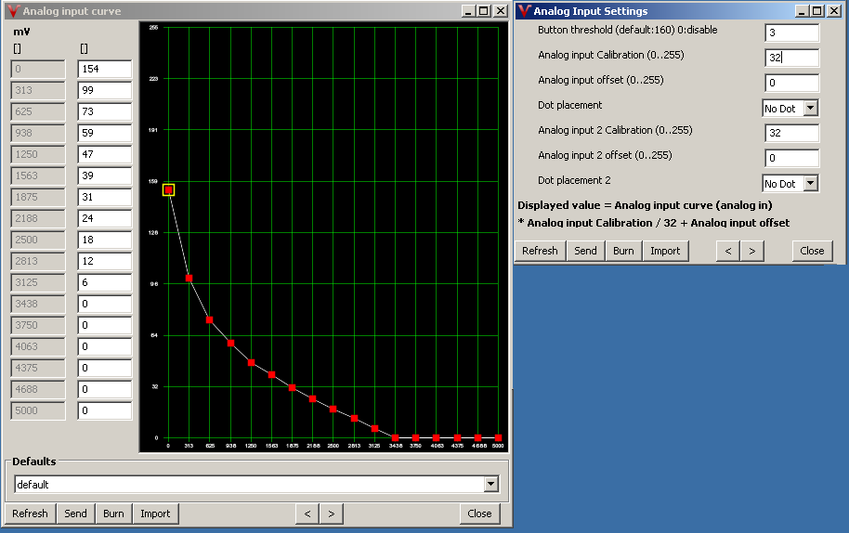Click the red curve point at 313 mV
This screenshot has width=849, height=533.
[x=189, y=278]
